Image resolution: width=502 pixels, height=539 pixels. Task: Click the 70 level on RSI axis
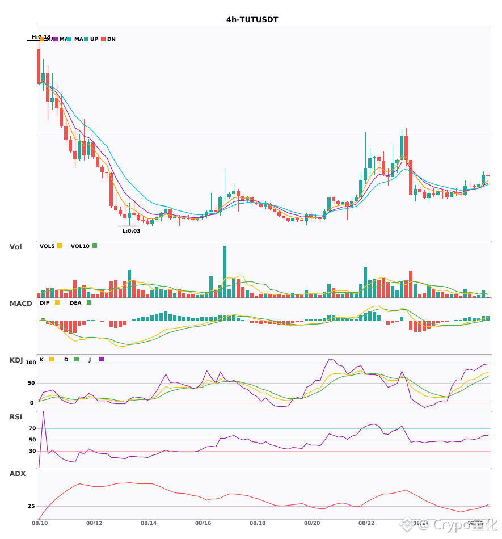coord(33,428)
